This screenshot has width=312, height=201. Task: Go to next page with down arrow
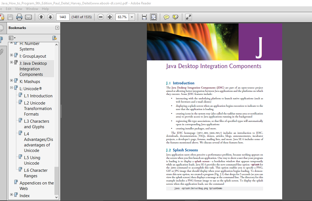tap(50, 17)
